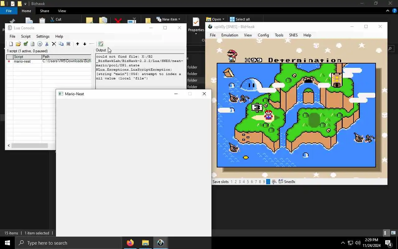Click the highlighted blue save slot 0

click(268, 182)
